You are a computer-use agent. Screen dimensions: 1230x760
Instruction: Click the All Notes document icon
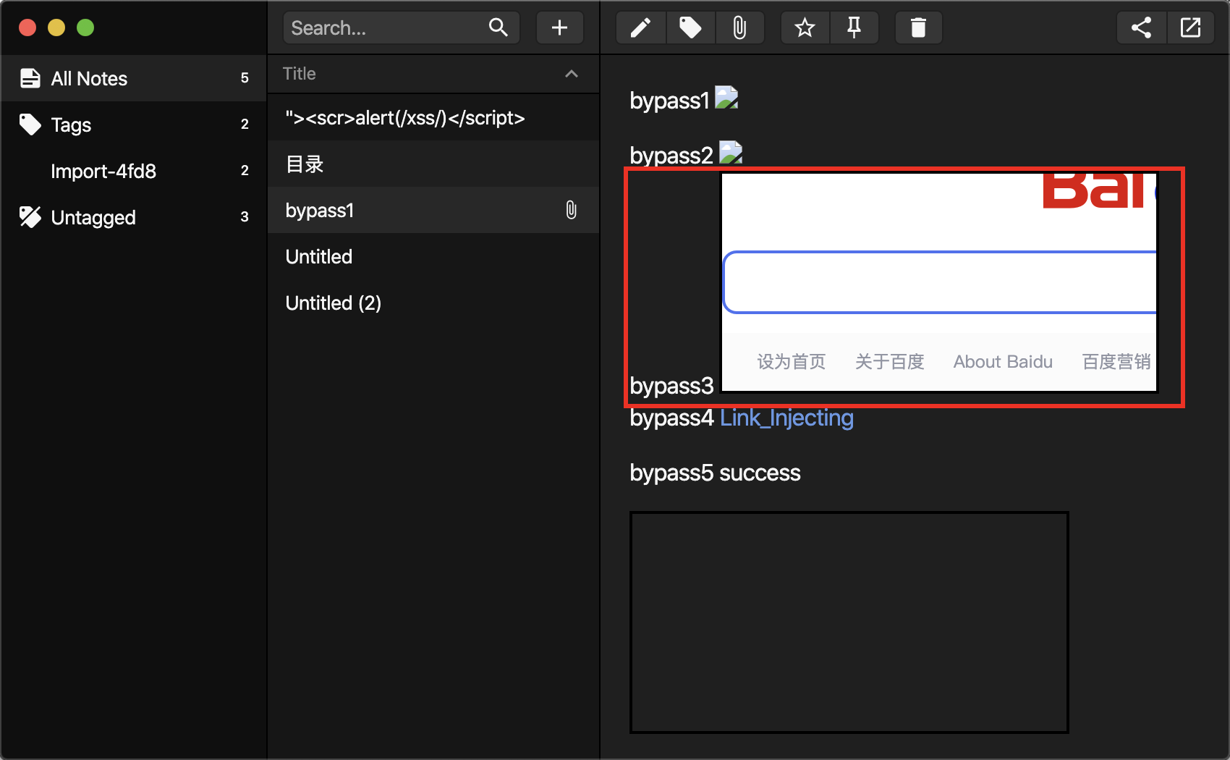[x=30, y=77]
